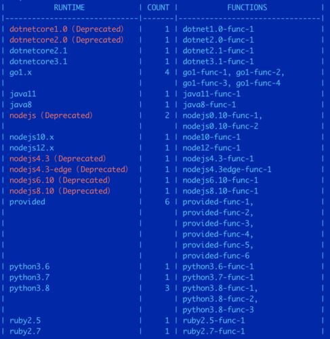330x339 pixels.
Task: Select the dotnetcore1.0 (Deprecated) runtime text
Action: point(66,29)
